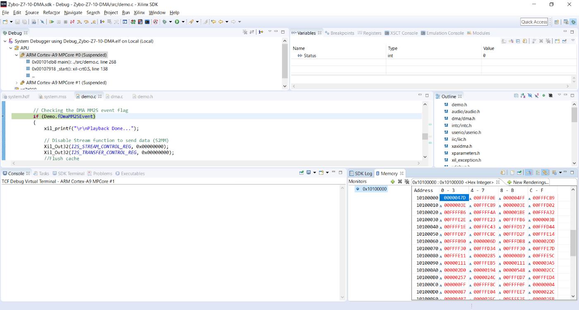Open the dma.c editor tab
Screen dimensions: 579x310
tap(115, 97)
